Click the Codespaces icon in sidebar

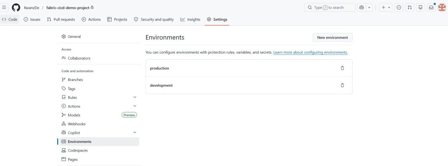pyautogui.click(x=63, y=150)
